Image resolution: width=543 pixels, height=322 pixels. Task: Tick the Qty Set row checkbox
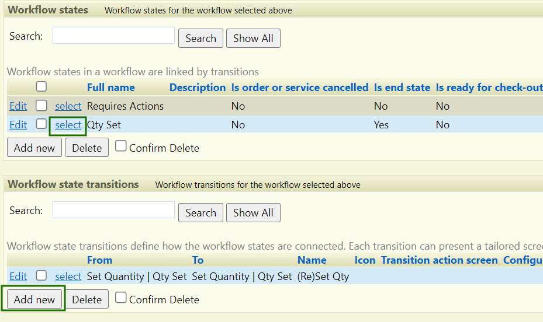(41, 124)
